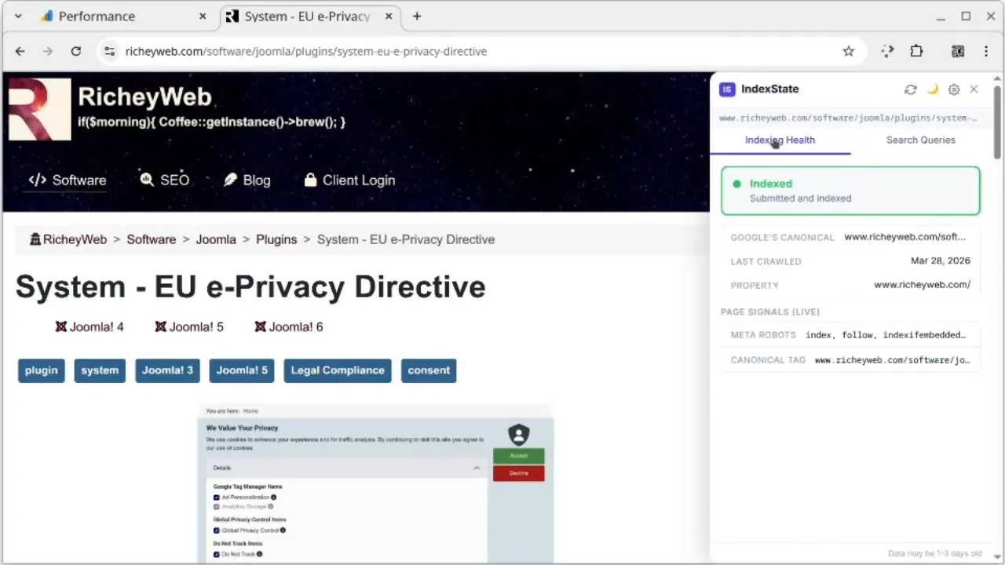
Task: Uncheck Do Not Track in the cookie banner
Action: coord(216,554)
